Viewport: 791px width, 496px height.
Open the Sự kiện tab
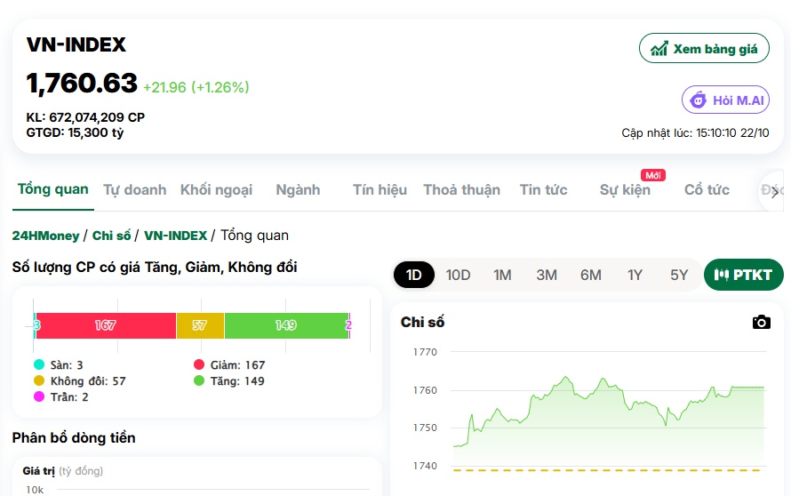(625, 189)
